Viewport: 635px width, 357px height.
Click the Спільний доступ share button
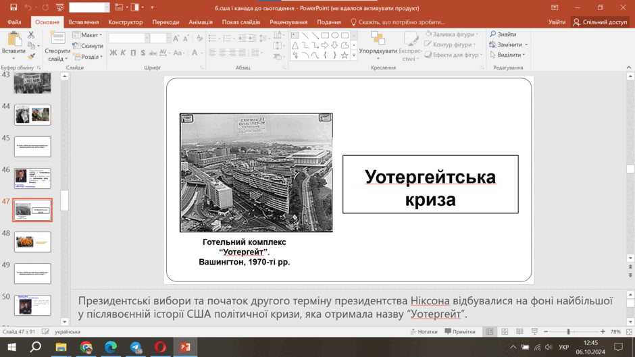point(600,22)
